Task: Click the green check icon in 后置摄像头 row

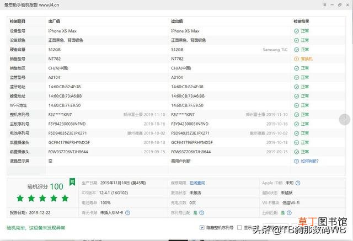Action: tap(297, 143)
